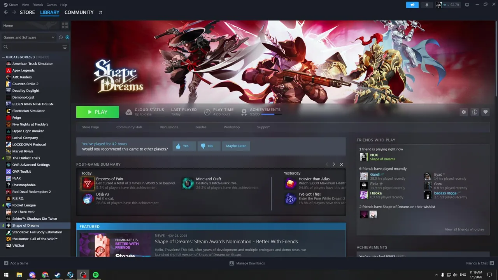Open the Store Page link
This screenshot has width=498, height=280.
tap(90, 127)
